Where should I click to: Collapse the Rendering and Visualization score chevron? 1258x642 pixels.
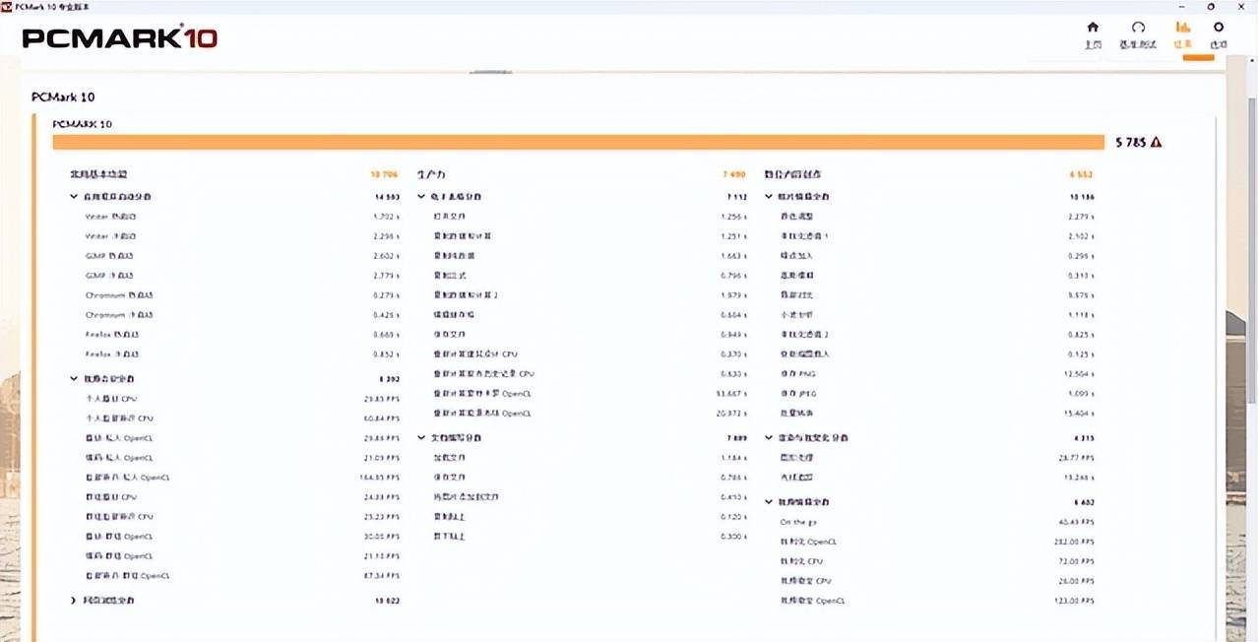pyautogui.click(x=769, y=438)
